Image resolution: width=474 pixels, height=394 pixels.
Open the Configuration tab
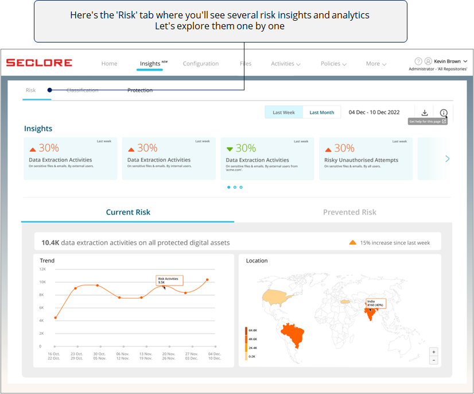[x=201, y=64]
